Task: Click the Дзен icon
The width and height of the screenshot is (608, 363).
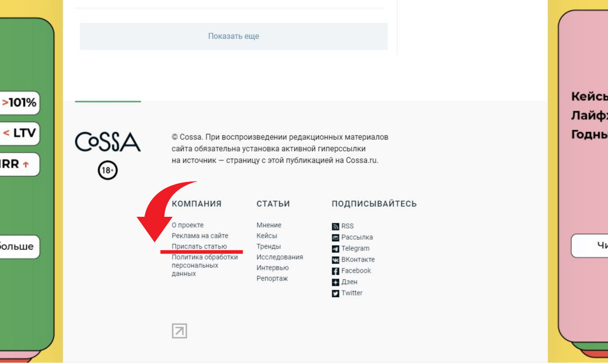Action: tap(335, 282)
